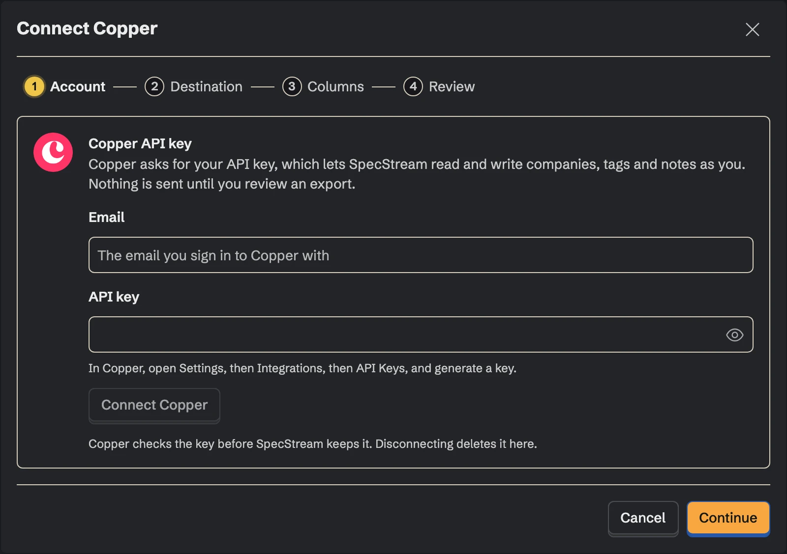Screen dimensions: 787x554
Task: Jump to the Columns step
Action: pyautogui.click(x=323, y=86)
